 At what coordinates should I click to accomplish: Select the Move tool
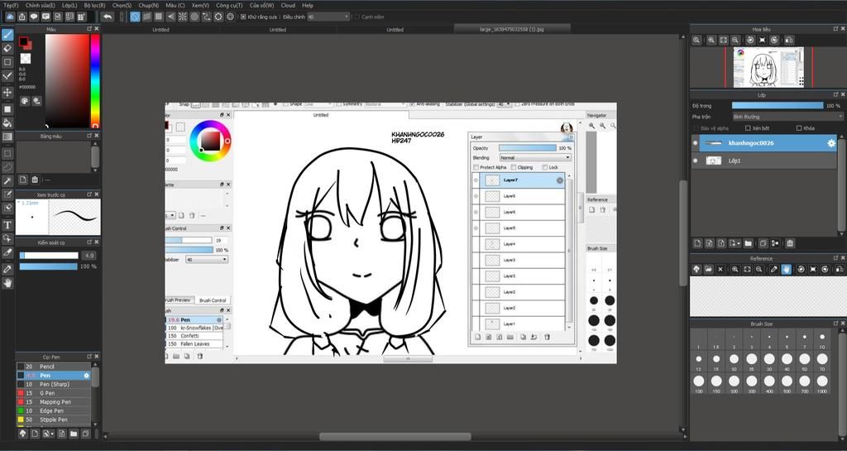pos(7,93)
